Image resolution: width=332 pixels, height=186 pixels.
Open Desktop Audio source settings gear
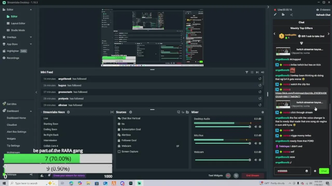pos(260,127)
